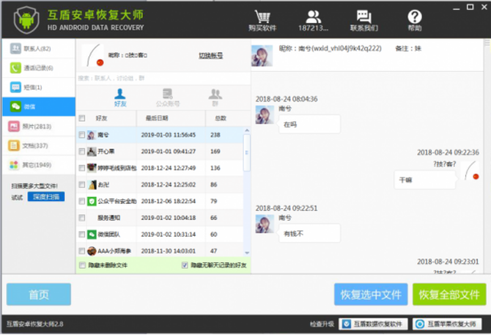Viewport: 491px width, 335px height.
Task: Check the box for 2019-01-01 09:41:27 row
Action: (82, 152)
